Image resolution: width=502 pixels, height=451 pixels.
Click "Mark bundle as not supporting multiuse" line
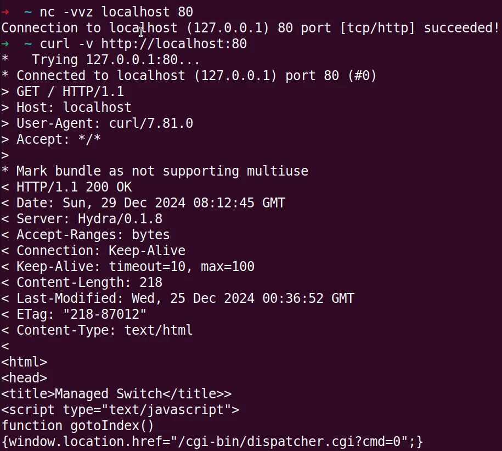[162, 171]
